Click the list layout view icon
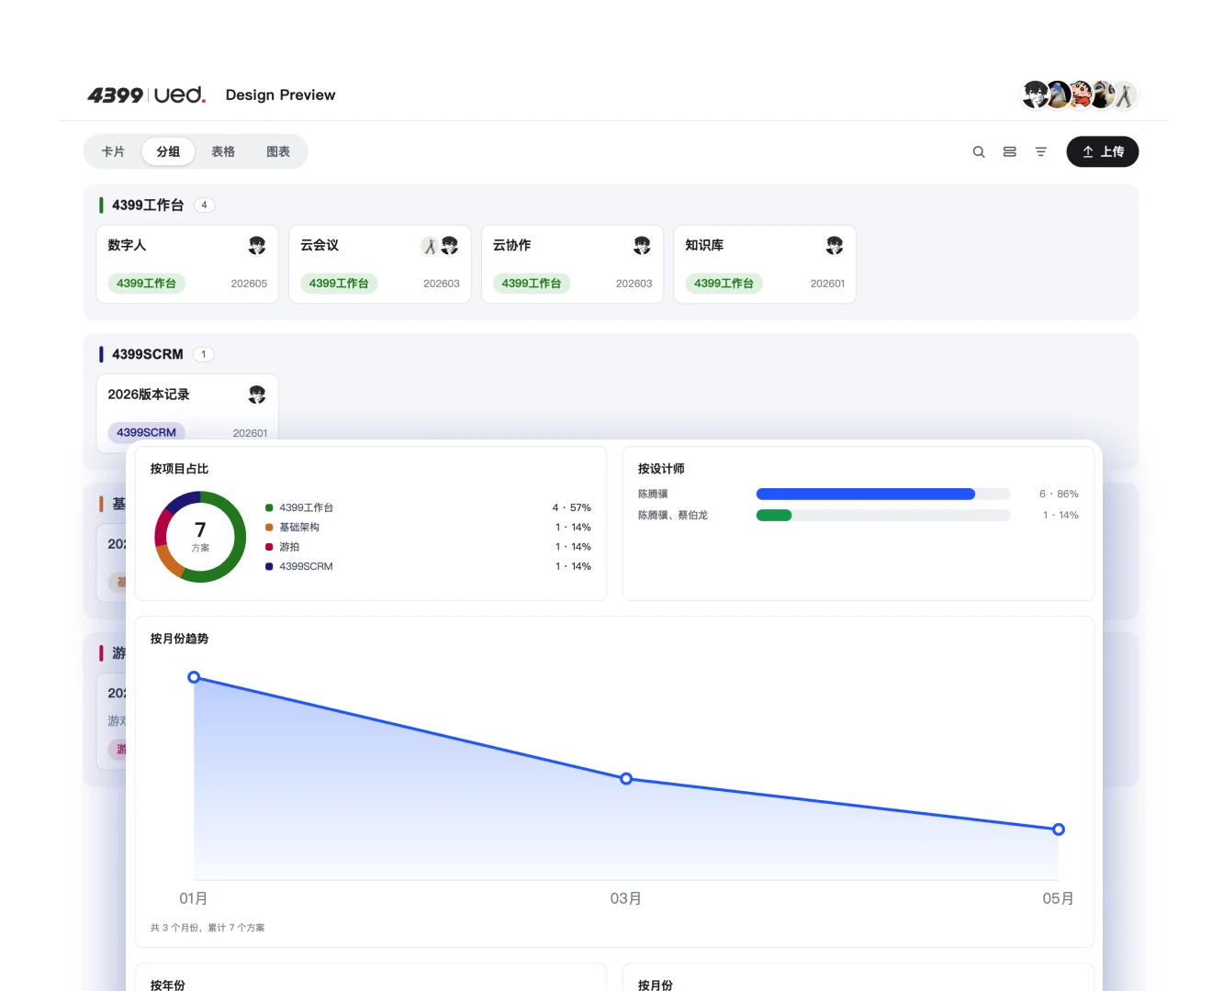This screenshot has height=991, width=1223. pyautogui.click(x=1010, y=152)
